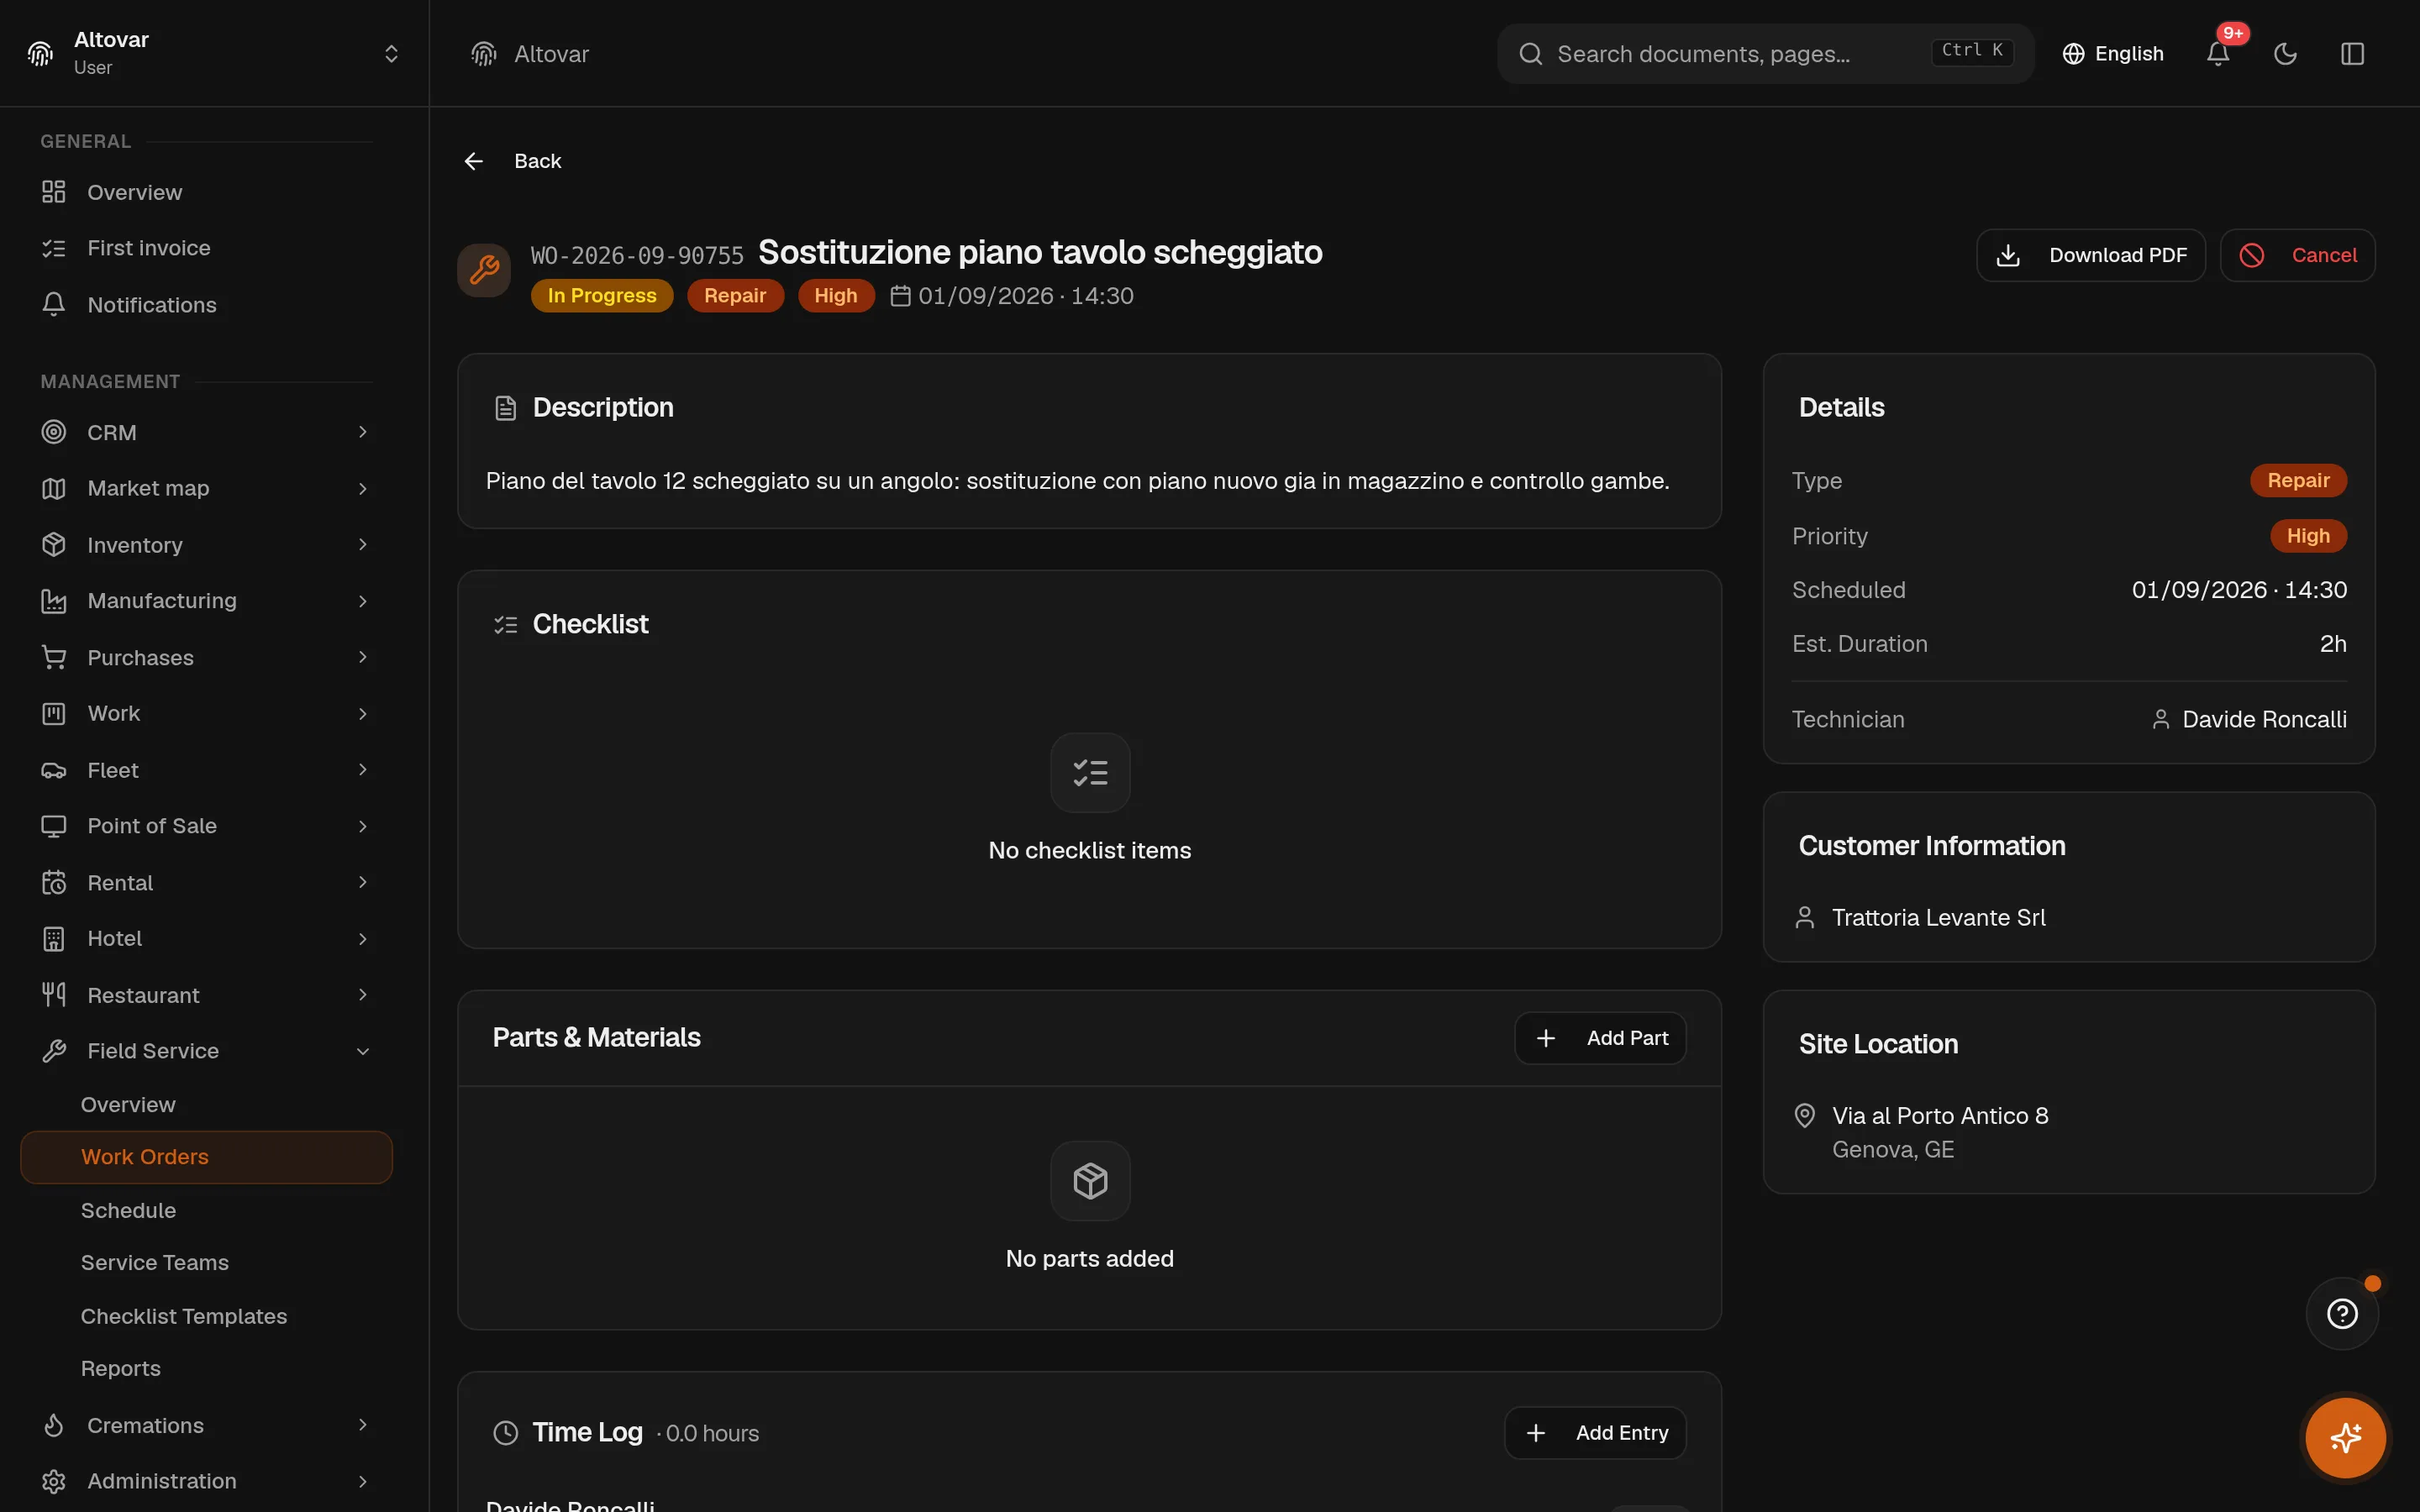Open the Reports submenu item

coord(206,1368)
